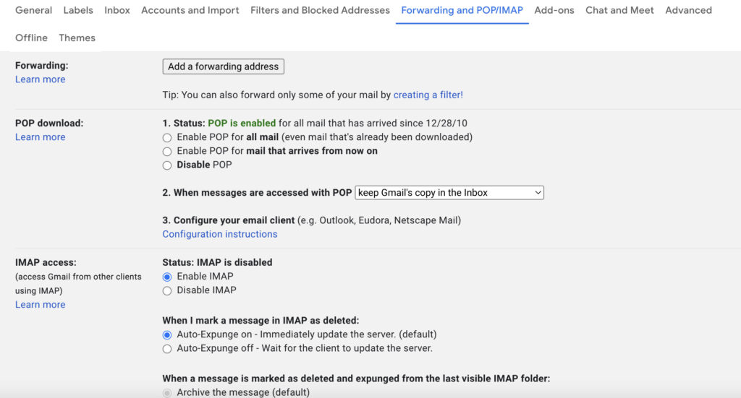Go to Filters and Blocked Addresses tab
The width and height of the screenshot is (741, 398).
320,10
